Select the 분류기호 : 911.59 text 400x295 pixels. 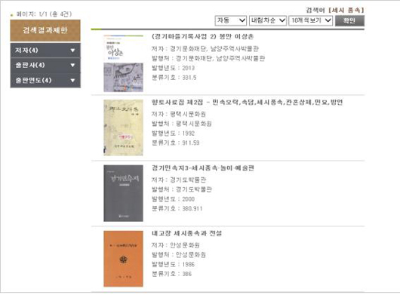click(x=176, y=143)
